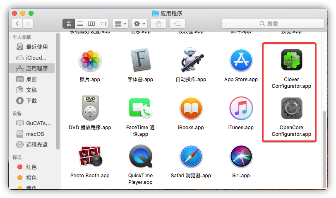Click the search field (搜索)
Viewport: 336px width, 198px height.
[273, 23]
